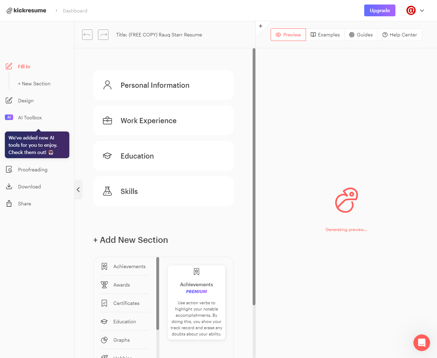Open the Help Center tab
The image size is (437, 358).
tap(400, 35)
